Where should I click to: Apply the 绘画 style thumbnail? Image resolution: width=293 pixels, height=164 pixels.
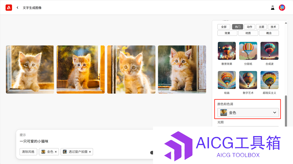click(x=227, y=80)
